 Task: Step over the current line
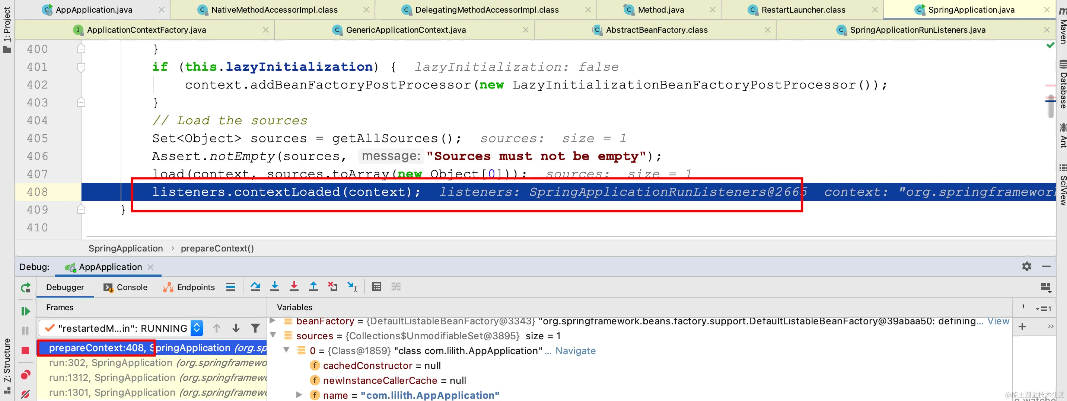pyautogui.click(x=255, y=286)
